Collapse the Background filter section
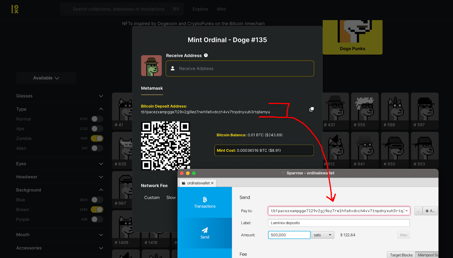Image resolution: width=453 pixels, height=258 pixels. click(x=59, y=190)
